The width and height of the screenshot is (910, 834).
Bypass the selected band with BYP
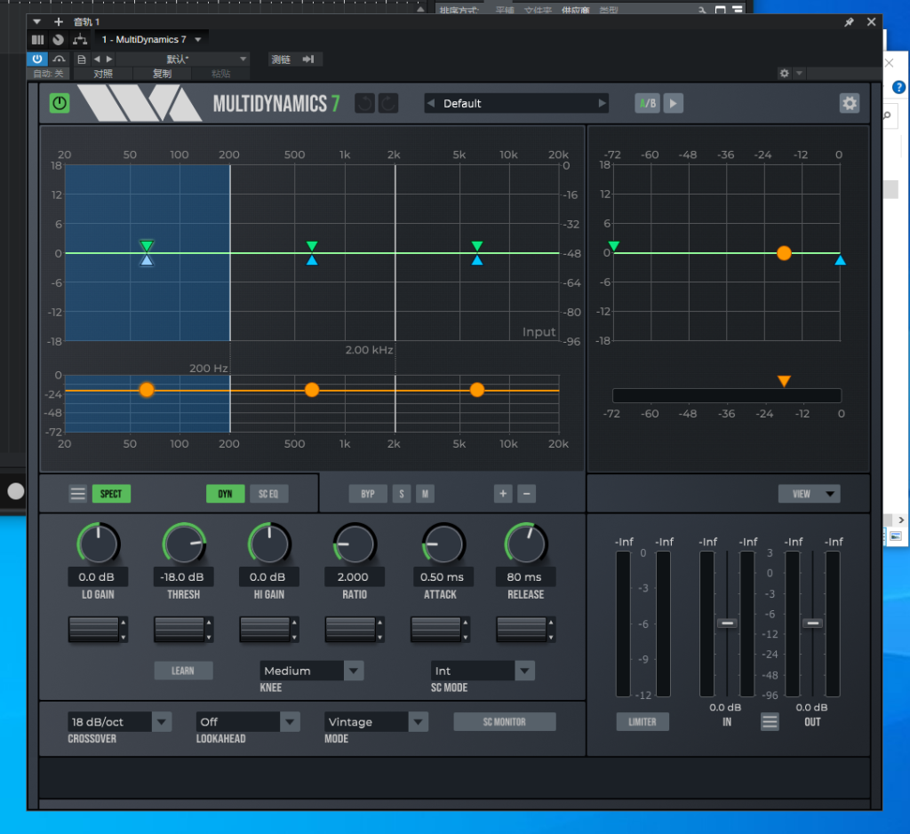(367, 494)
